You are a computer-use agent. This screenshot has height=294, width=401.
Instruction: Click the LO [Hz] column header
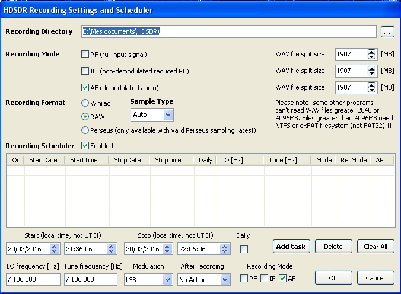click(x=240, y=160)
